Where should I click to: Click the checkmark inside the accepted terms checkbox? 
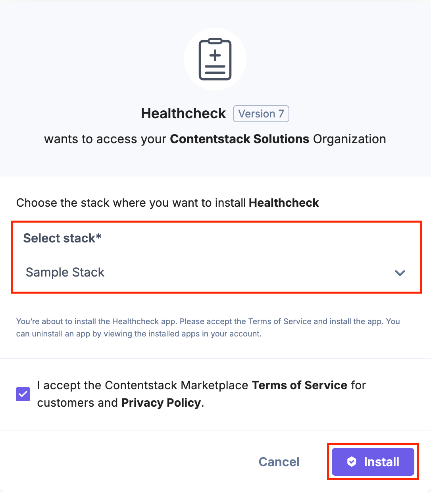point(23,394)
